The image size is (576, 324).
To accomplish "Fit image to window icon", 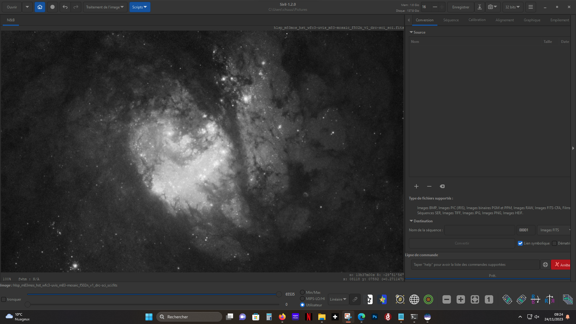I will [475, 299].
